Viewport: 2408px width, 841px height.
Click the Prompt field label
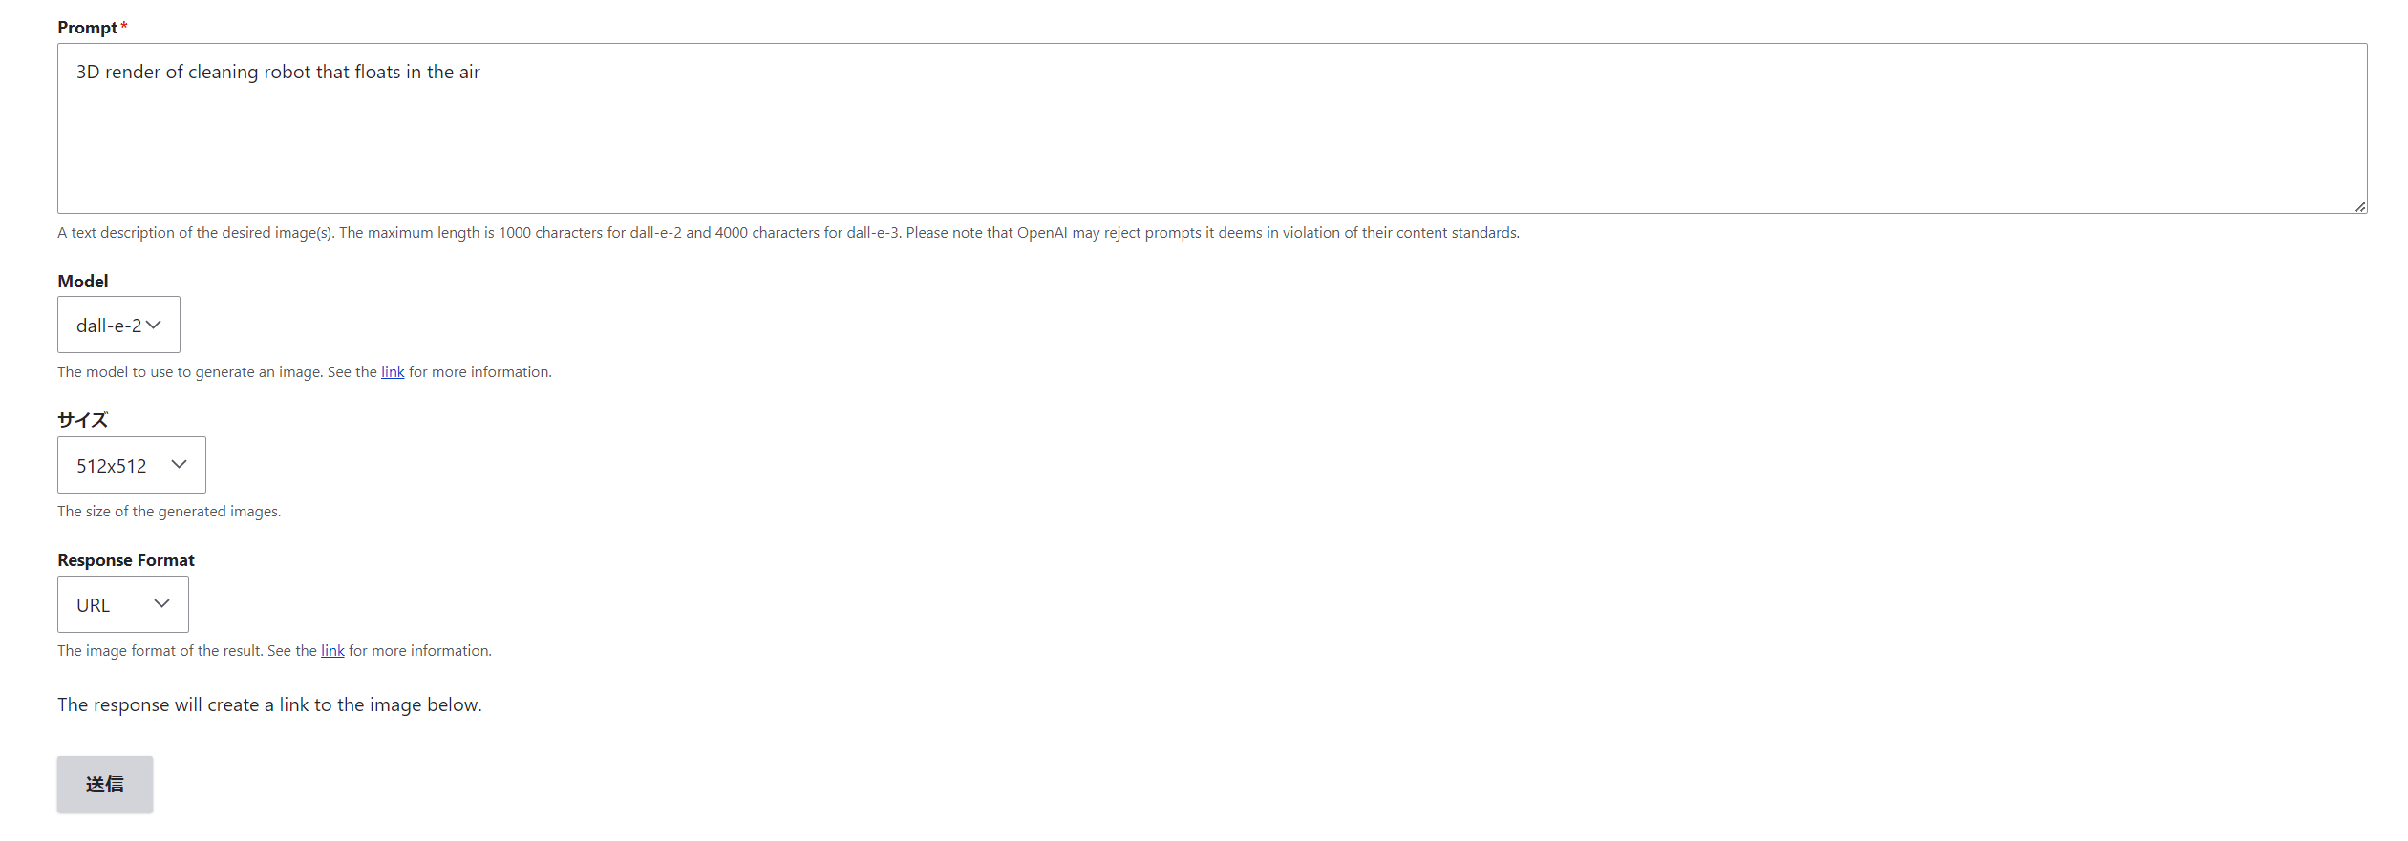coord(87,28)
